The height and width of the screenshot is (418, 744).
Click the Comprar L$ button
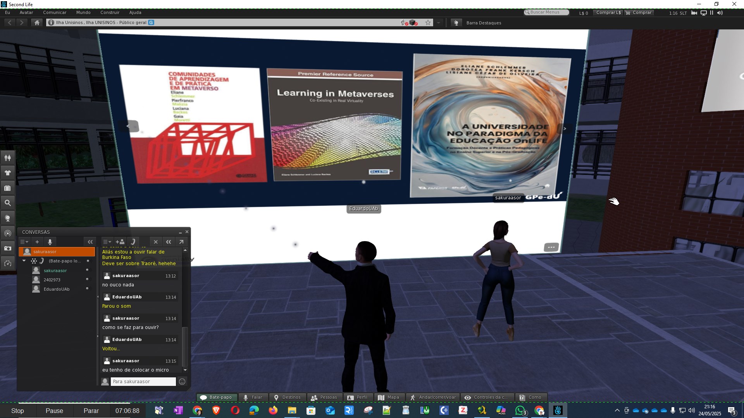coord(608,12)
